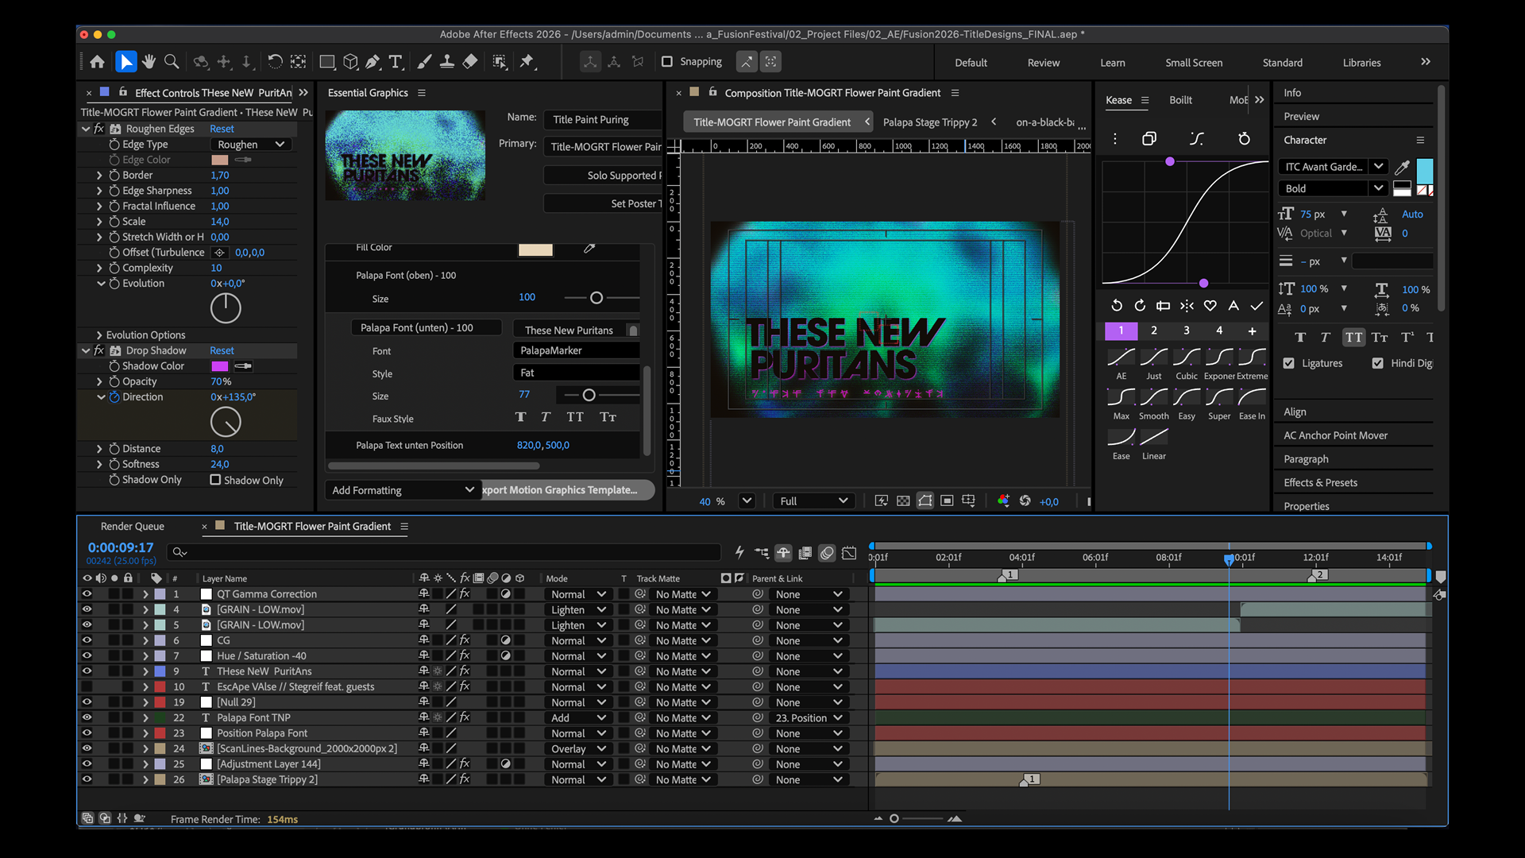Screen dimensions: 1525x858
Task: Open the Effects & Presets panel
Action: pos(1320,483)
